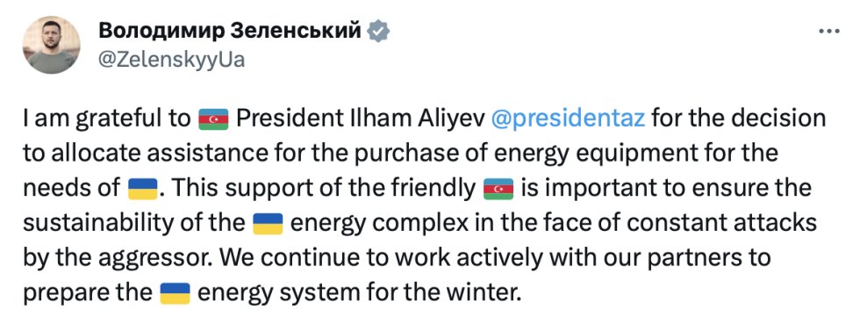Click the words 'President Ilham Aliyev'
The image size is (860, 331).
[x=360, y=119]
